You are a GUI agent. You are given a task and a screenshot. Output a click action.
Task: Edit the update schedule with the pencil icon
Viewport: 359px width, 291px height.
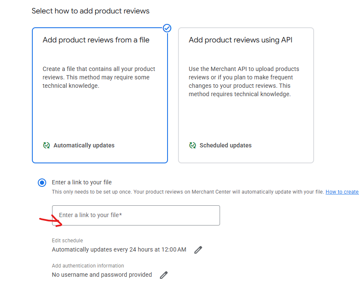198,250
